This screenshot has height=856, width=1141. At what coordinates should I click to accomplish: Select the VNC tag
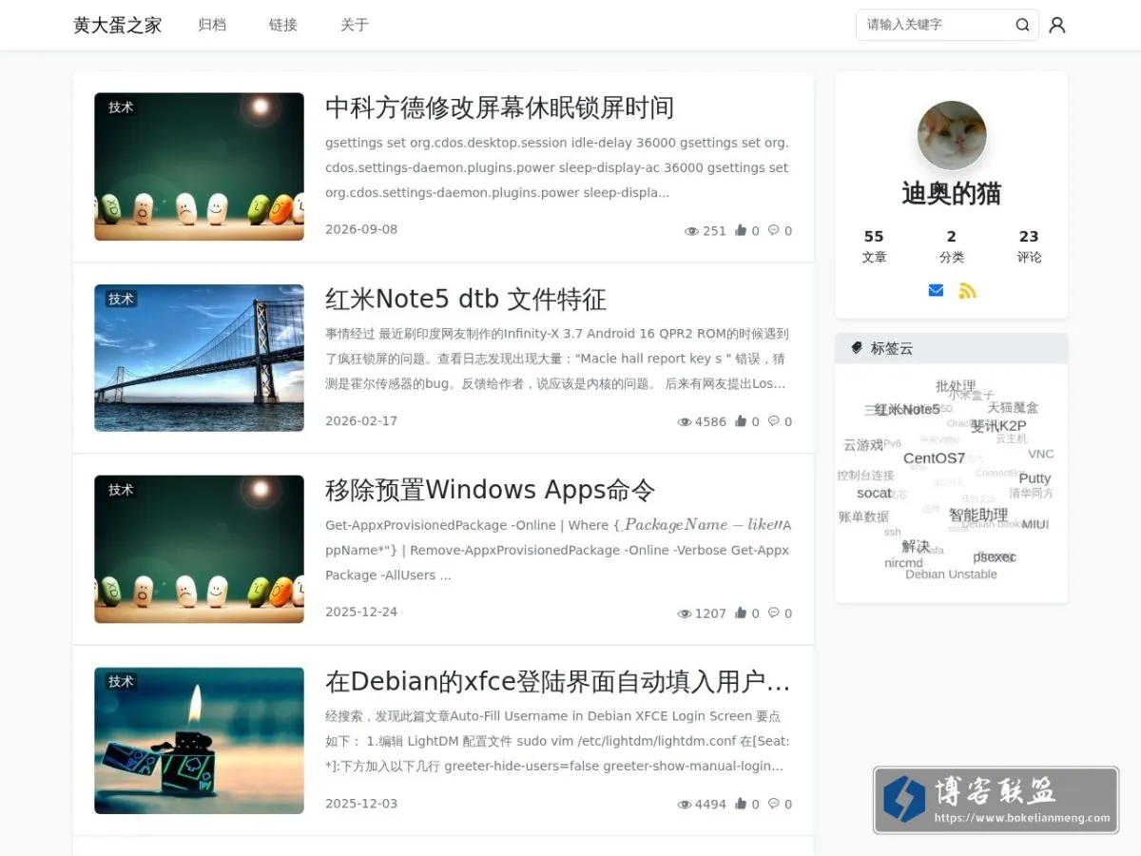[1041, 455]
